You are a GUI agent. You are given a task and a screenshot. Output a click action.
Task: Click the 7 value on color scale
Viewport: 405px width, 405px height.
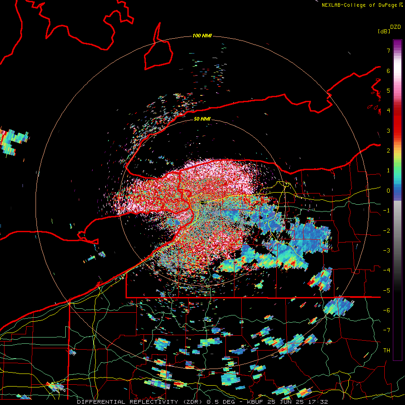[x=388, y=50]
